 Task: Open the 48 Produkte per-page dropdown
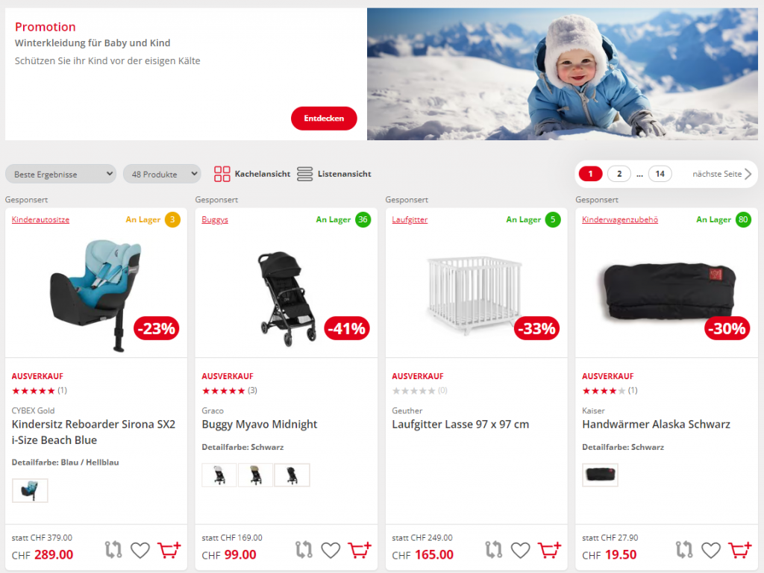(x=162, y=174)
